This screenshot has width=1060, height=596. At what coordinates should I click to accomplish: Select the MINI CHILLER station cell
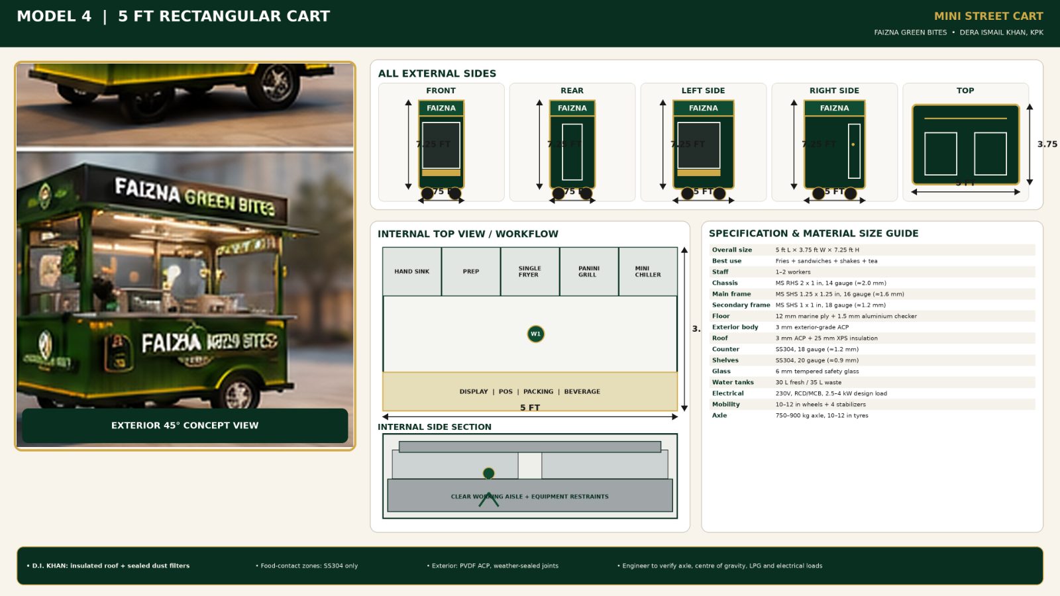648,272
